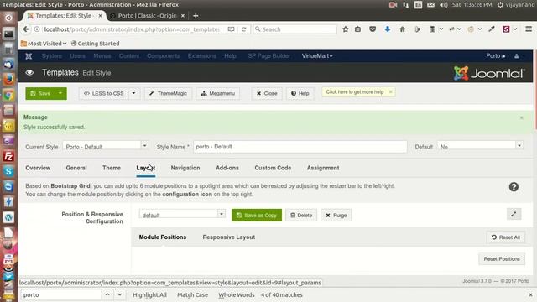Open the layout help question mark icon

514,187
